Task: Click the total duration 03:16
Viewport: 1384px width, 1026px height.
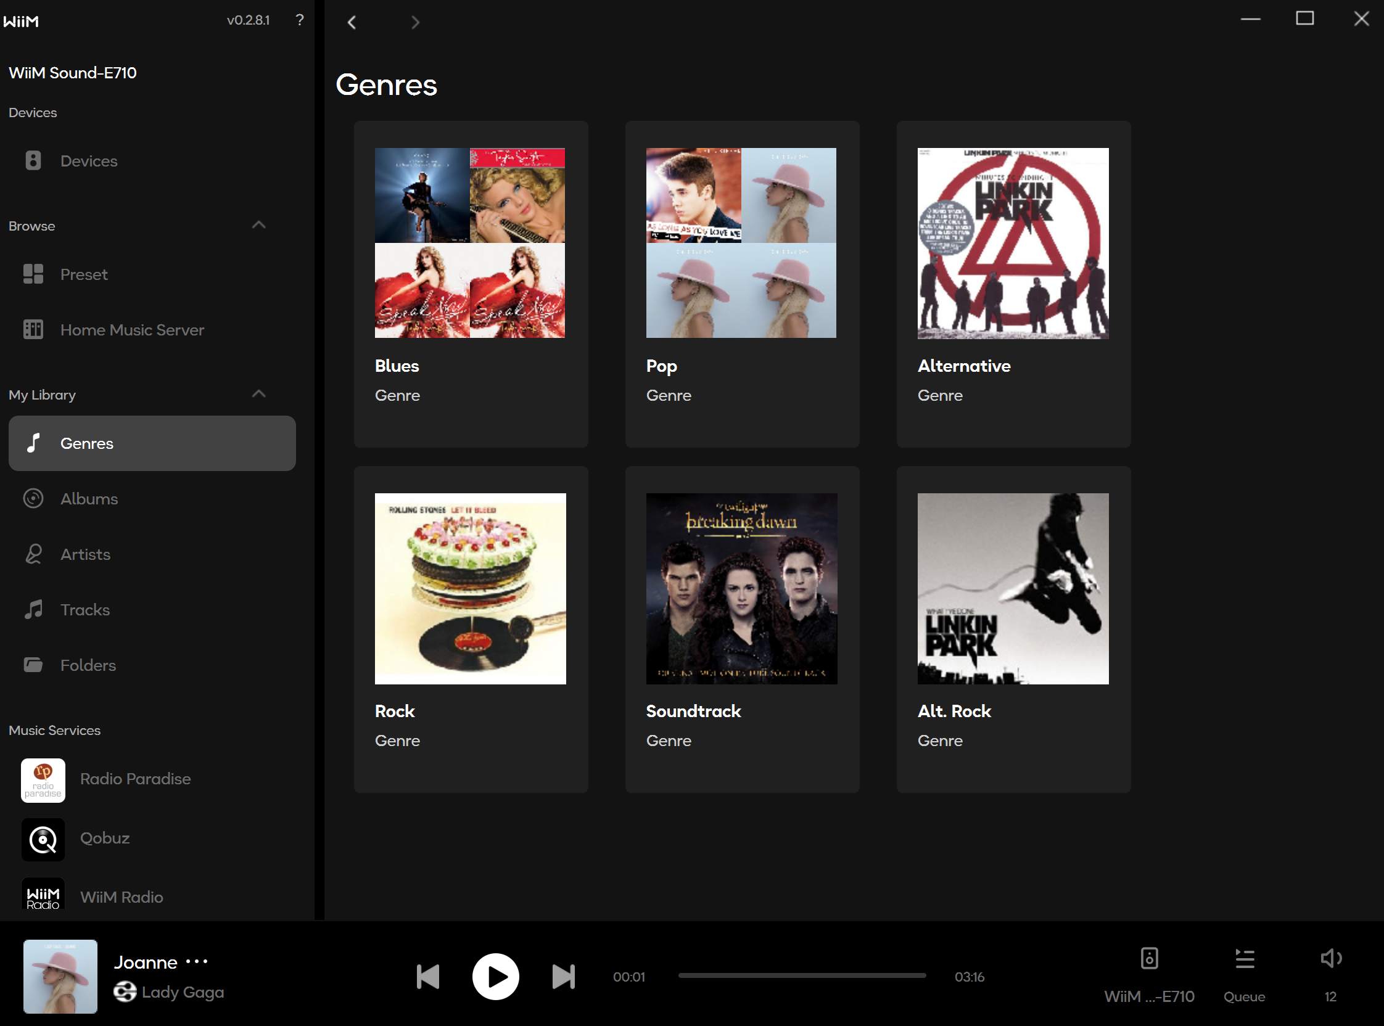Action: coord(969,977)
